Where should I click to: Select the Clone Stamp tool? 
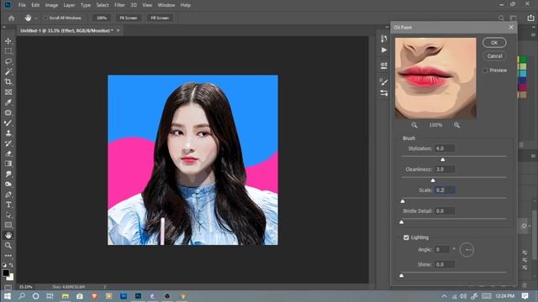[8, 133]
